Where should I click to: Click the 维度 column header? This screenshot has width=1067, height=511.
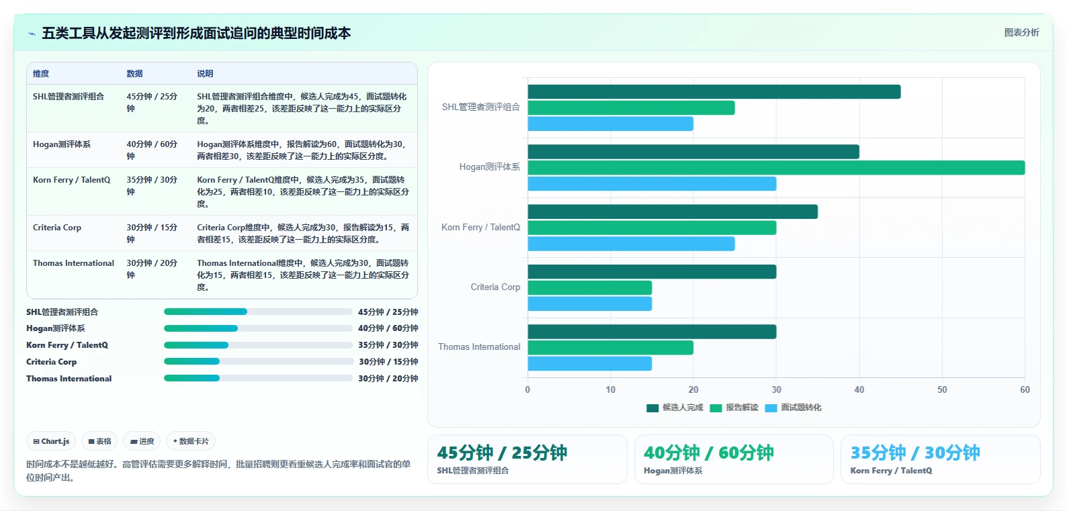pos(41,74)
